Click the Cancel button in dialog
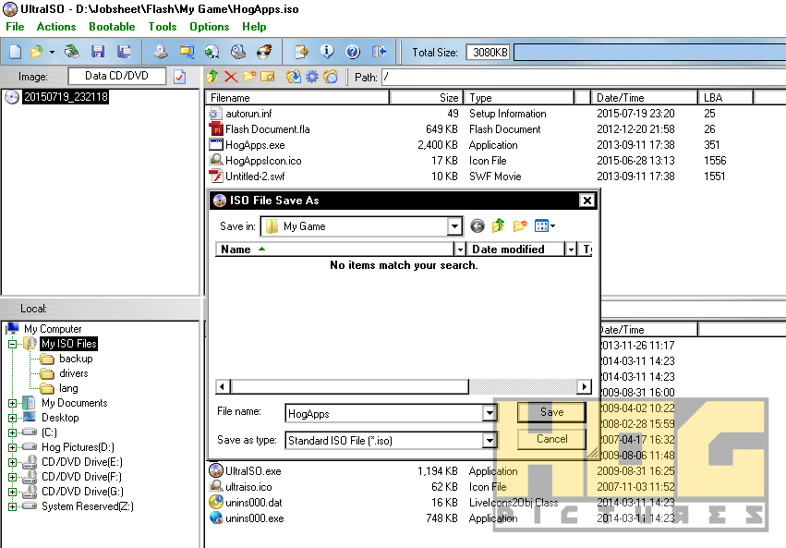 pos(551,439)
